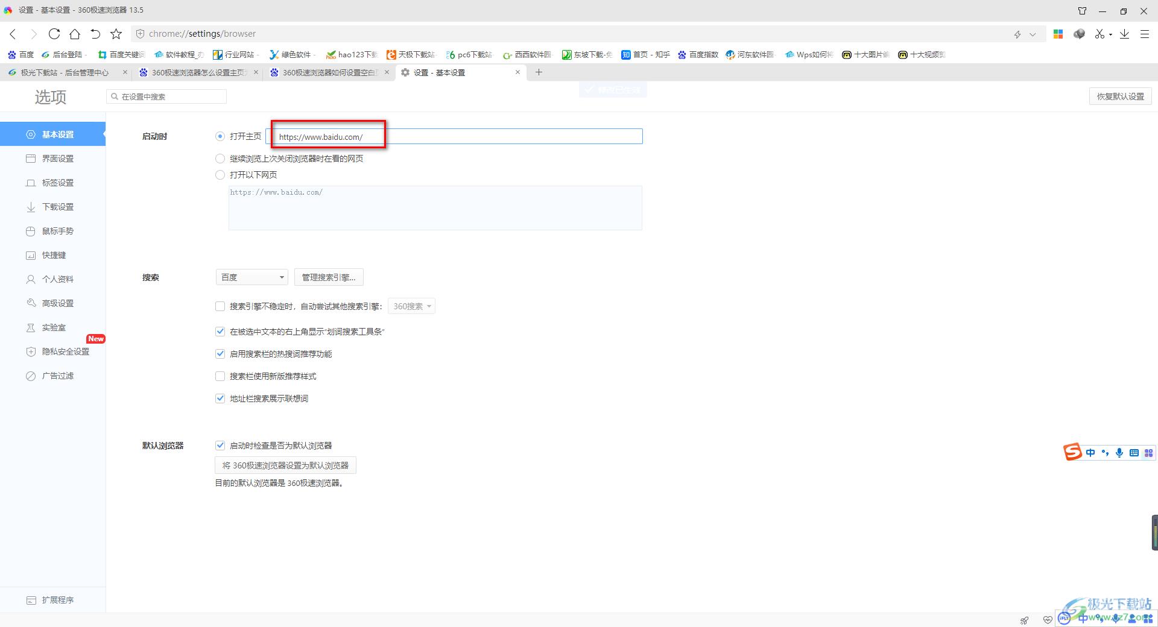
Task: Select the 打开主页 radio button
Action: coord(220,136)
